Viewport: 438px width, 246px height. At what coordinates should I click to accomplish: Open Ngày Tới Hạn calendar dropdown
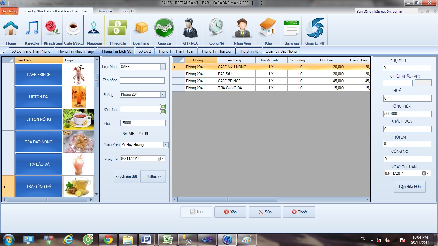(x=425, y=173)
